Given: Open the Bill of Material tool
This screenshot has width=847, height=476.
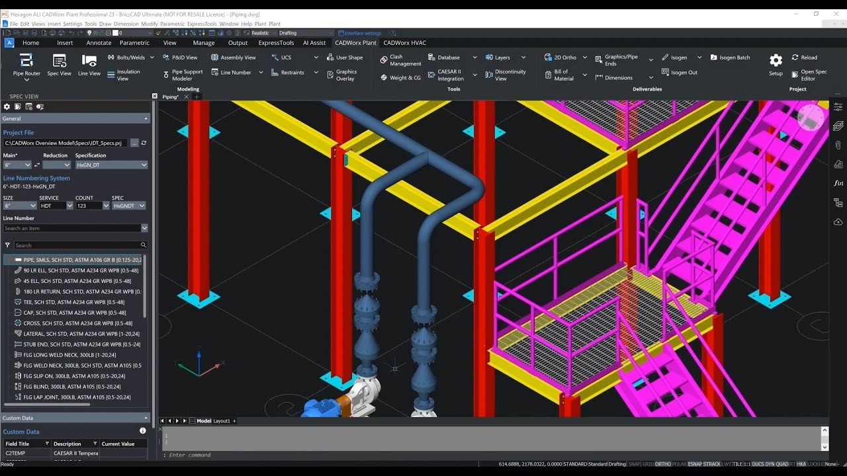Looking at the screenshot, I should (559, 75).
